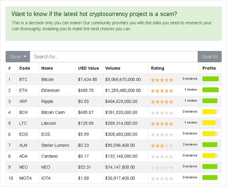Open the 0 reviews link for IOTA

[x=190, y=177]
